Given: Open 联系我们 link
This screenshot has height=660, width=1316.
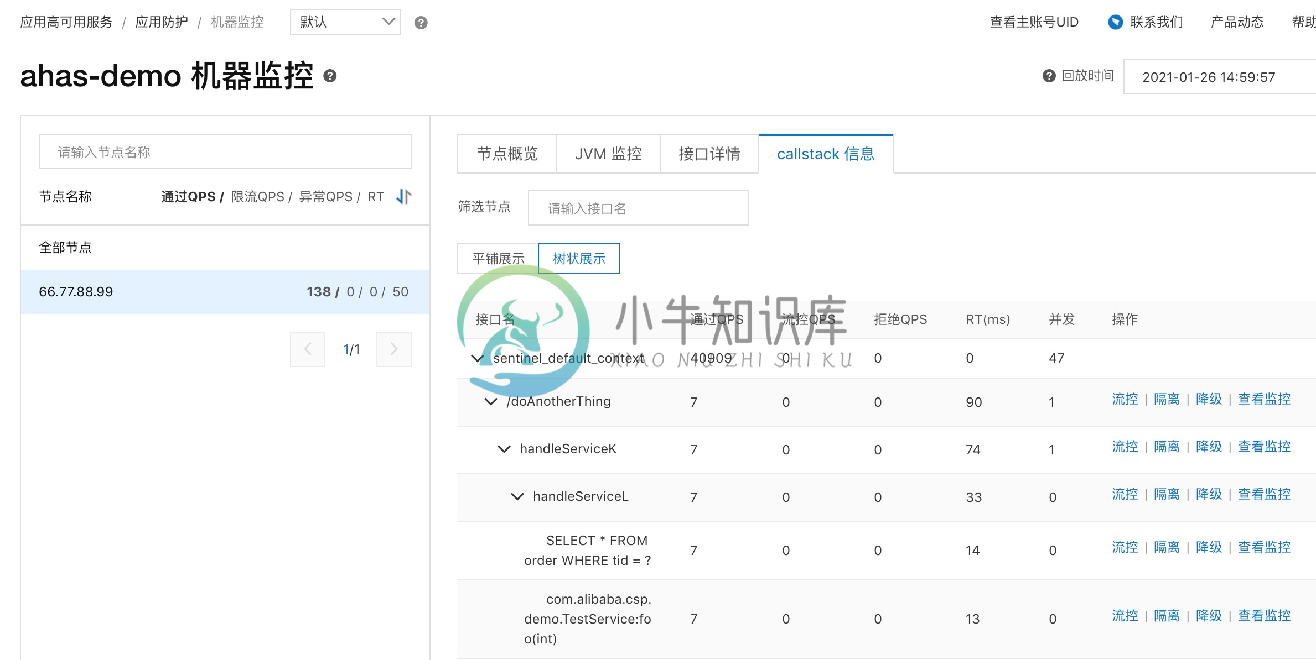Looking at the screenshot, I should [1157, 22].
